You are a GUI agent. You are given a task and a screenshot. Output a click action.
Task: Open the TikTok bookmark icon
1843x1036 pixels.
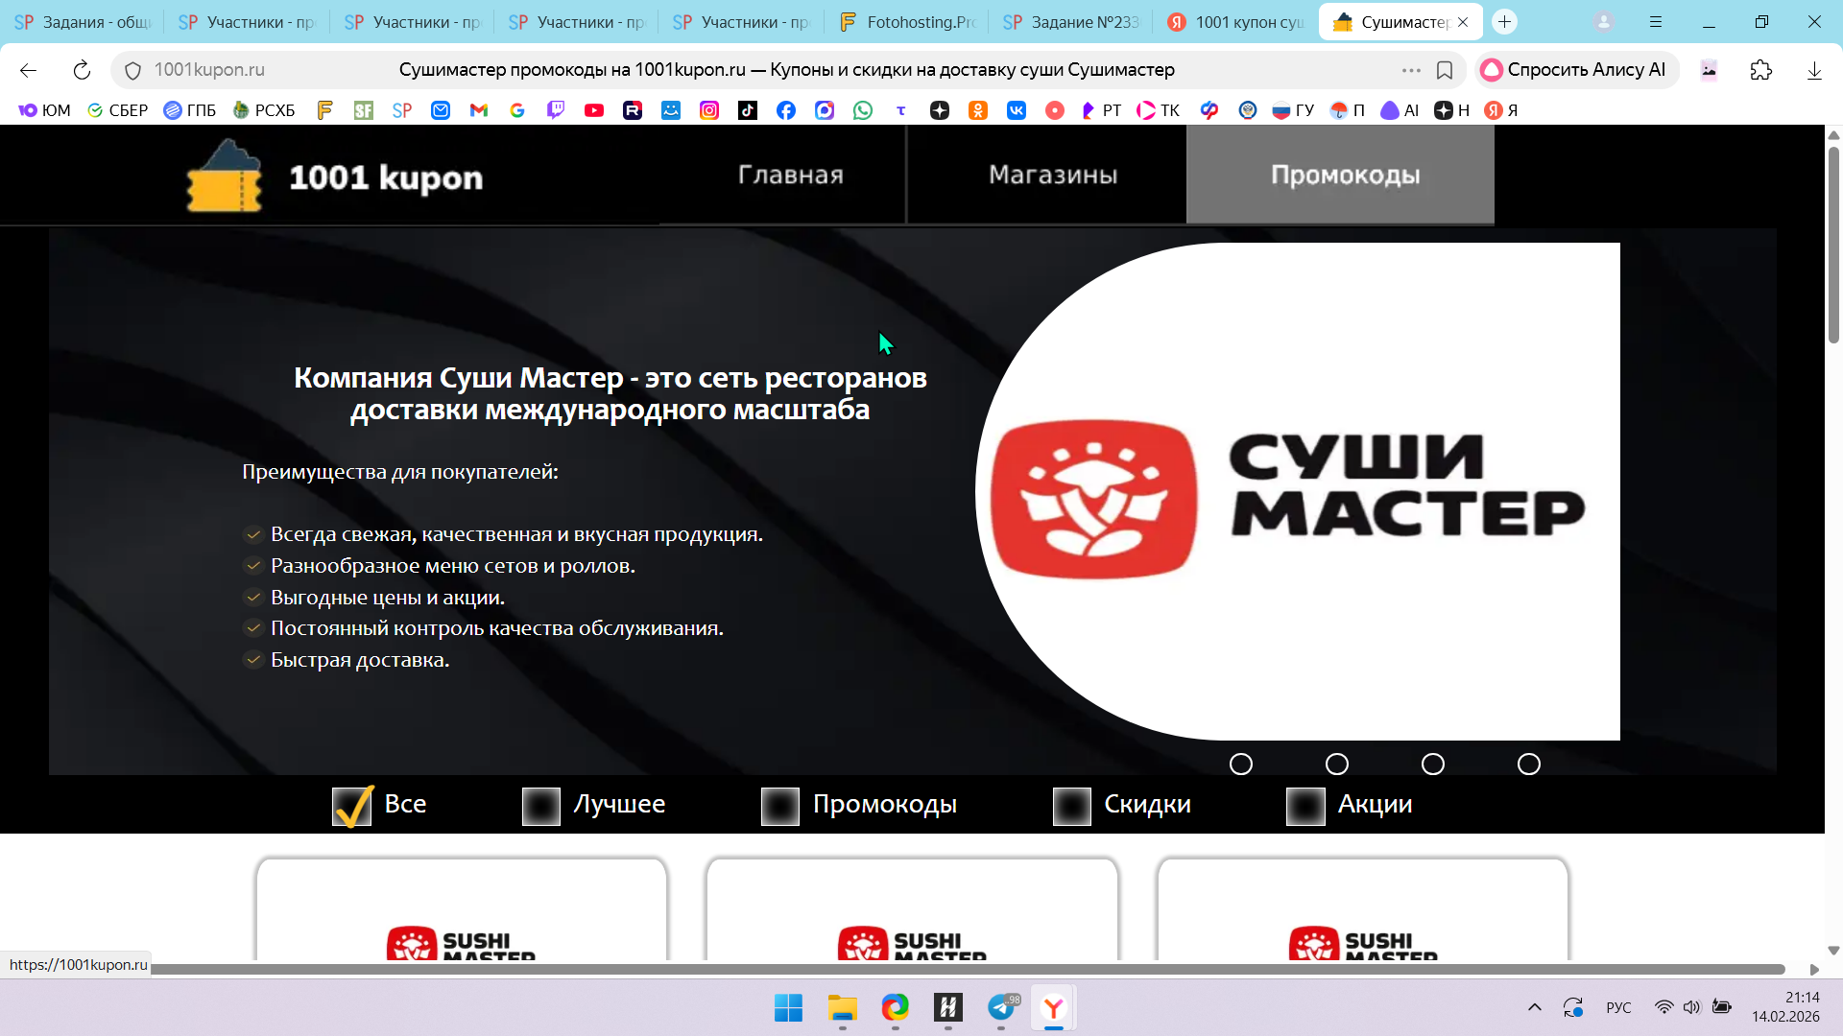748,110
